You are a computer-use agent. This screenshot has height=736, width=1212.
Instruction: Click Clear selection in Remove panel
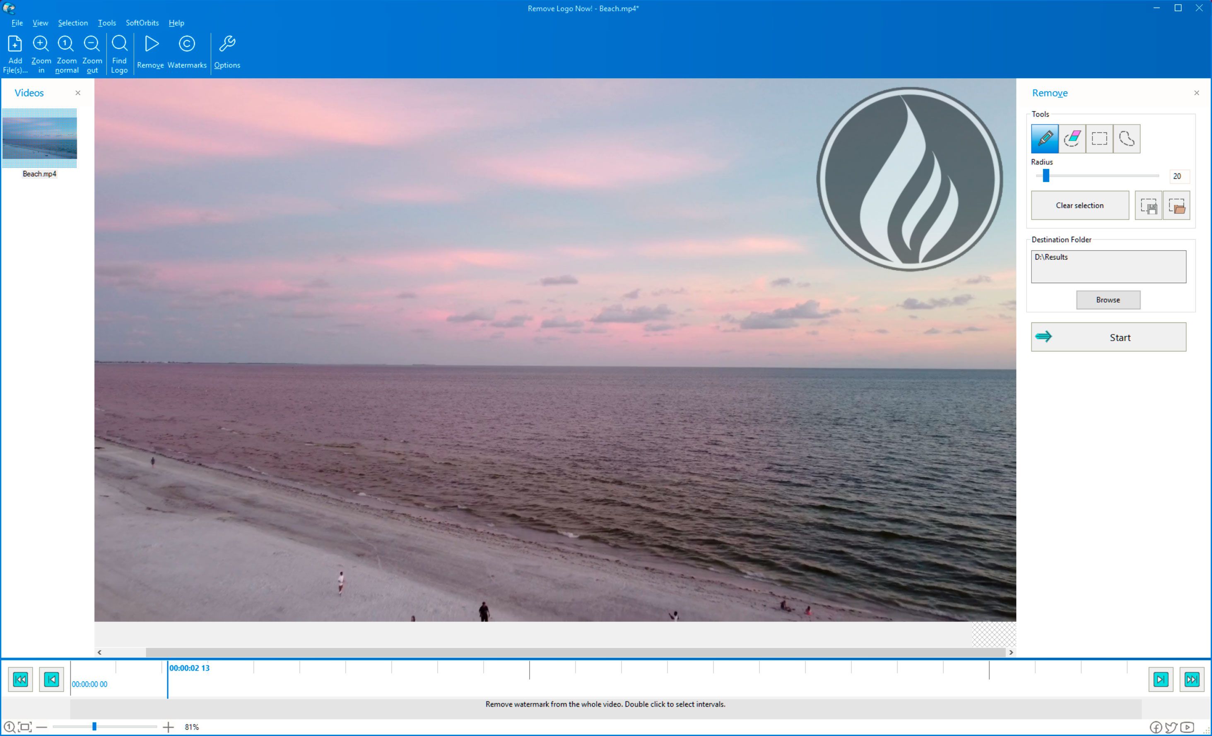[x=1079, y=205]
